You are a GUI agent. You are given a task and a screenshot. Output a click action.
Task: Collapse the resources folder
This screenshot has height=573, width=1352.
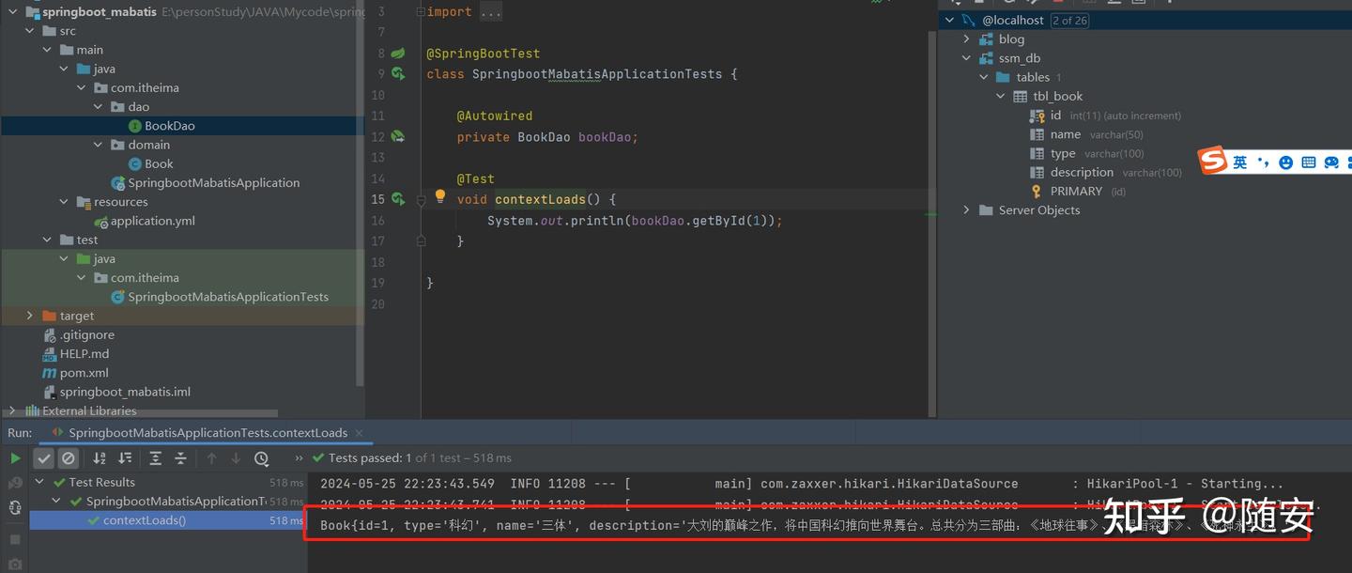click(x=65, y=202)
